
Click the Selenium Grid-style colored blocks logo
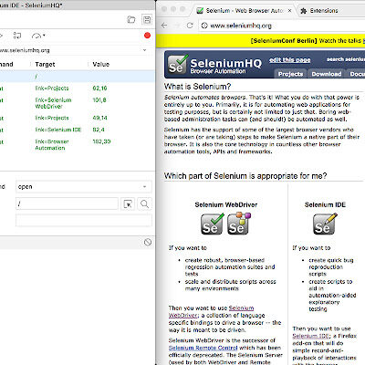click(239, 224)
